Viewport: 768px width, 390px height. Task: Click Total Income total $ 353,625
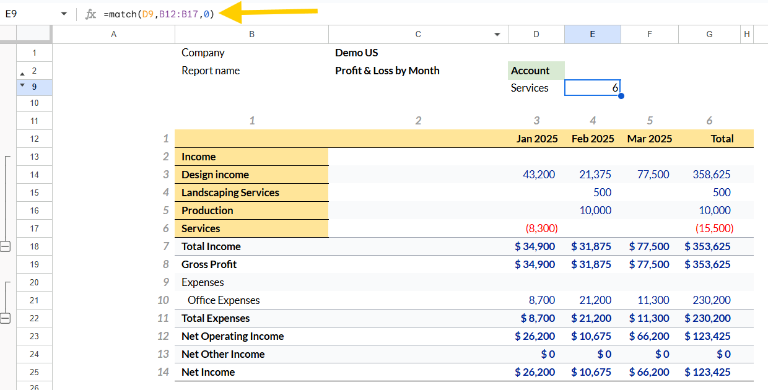(x=710, y=246)
